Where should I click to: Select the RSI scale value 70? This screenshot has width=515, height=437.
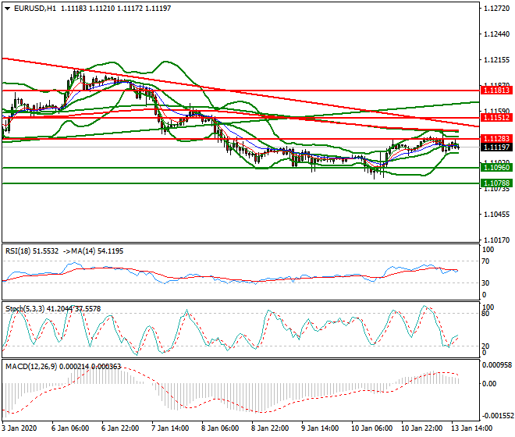[486, 261]
